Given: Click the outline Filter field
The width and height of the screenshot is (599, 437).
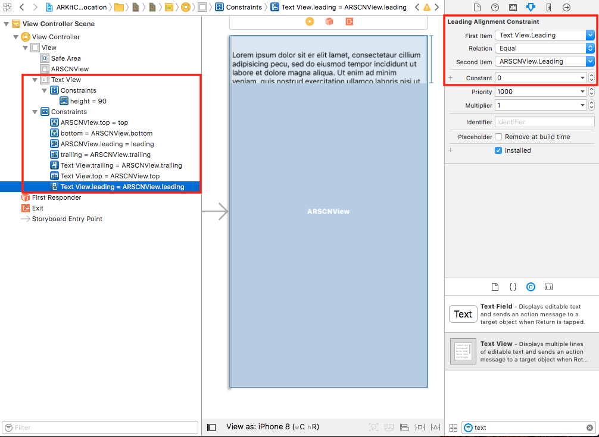Looking at the screenshot, I should (100, 427).
